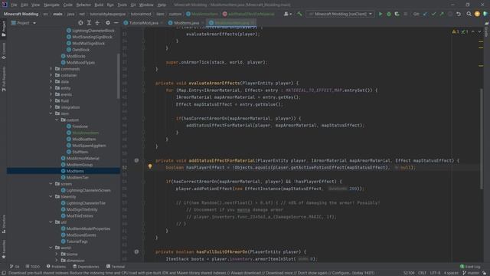
Task: Open the user account dropdown icon
Action: point(288,14)
